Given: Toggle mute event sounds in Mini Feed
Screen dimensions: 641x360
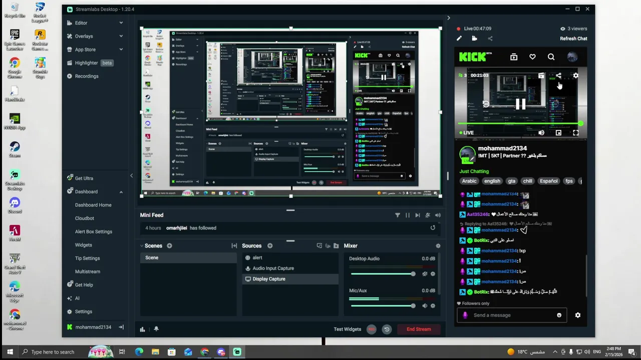Looking at the screenshot, I should (428, 215).
